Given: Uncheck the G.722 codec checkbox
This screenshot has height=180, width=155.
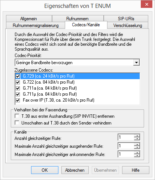Looking at the screenshot, I should [18, 82].
